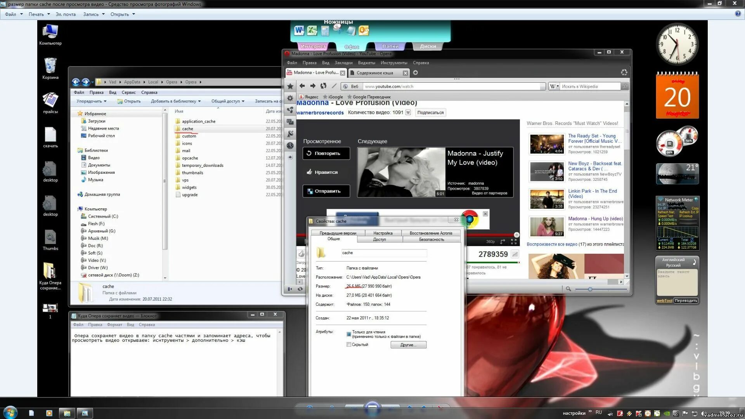Viewport: 745px width, 419px height.
Task: Click the Подписаться button
Action: pos(430,113)
